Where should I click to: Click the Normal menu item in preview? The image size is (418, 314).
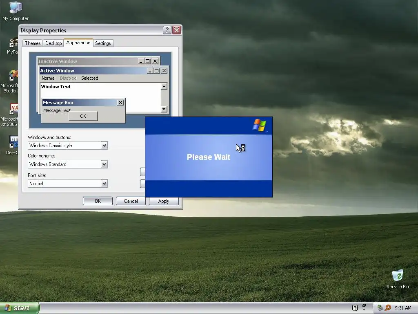click(x=48, y=78)
